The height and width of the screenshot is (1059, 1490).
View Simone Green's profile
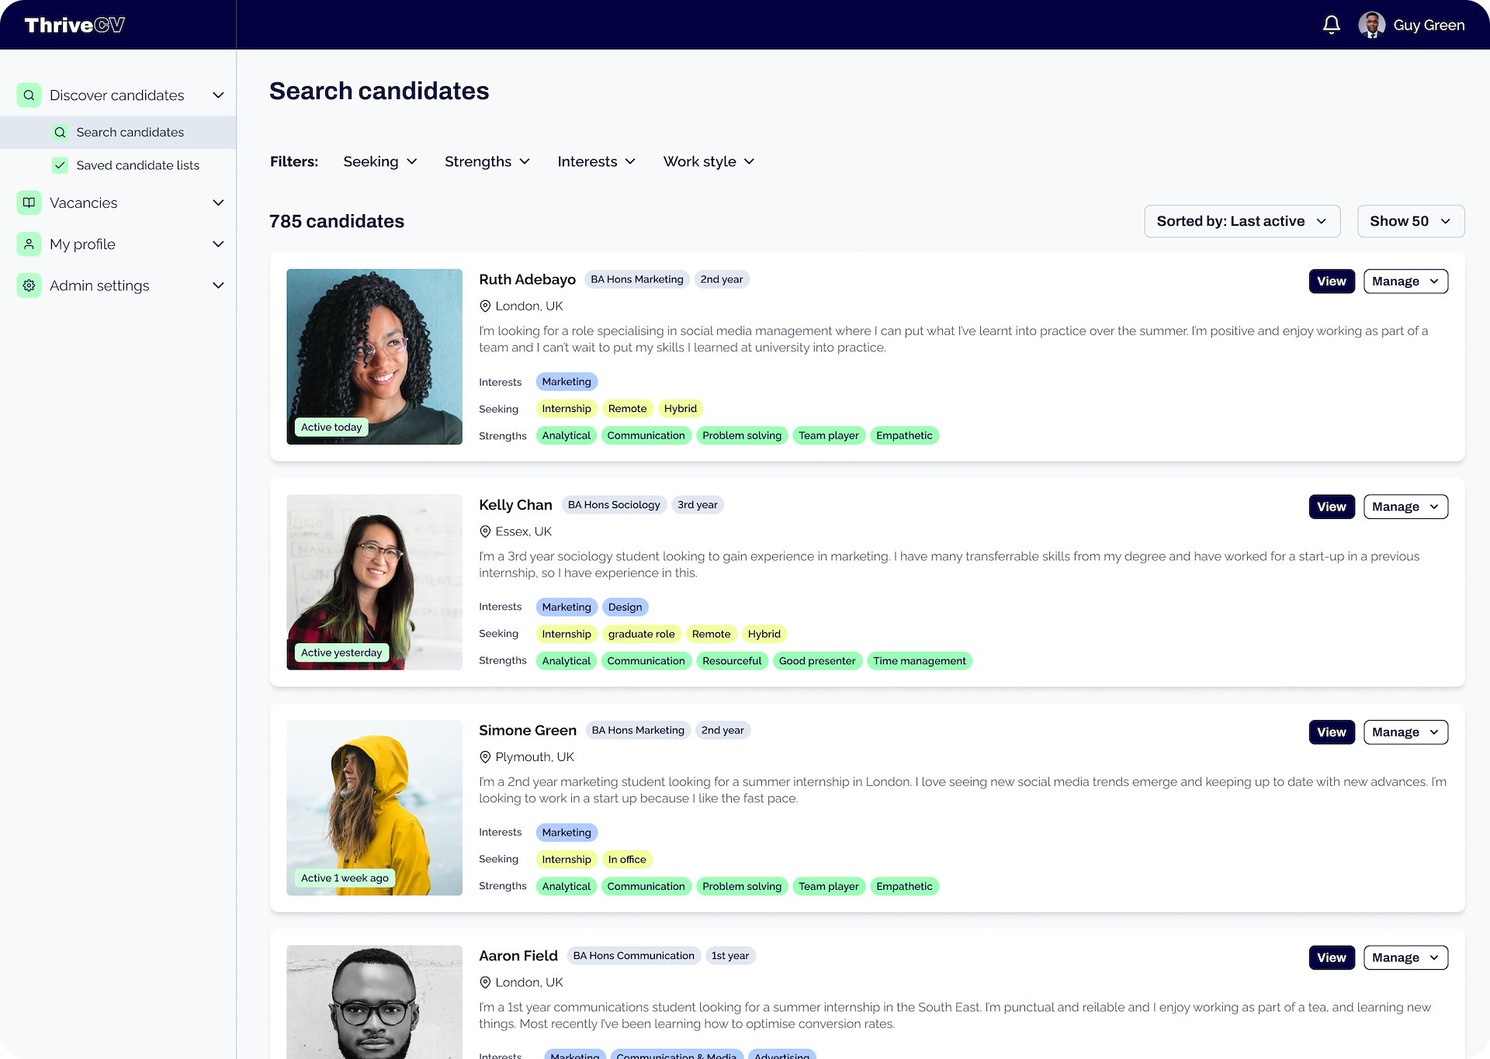pos(1332,732)
